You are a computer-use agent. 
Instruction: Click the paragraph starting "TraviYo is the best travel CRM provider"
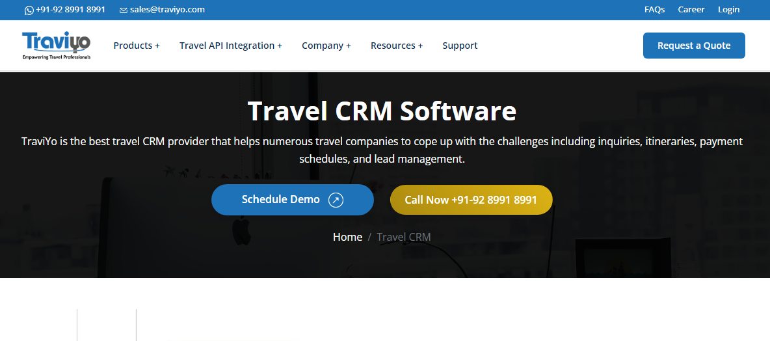pos(382,150)
